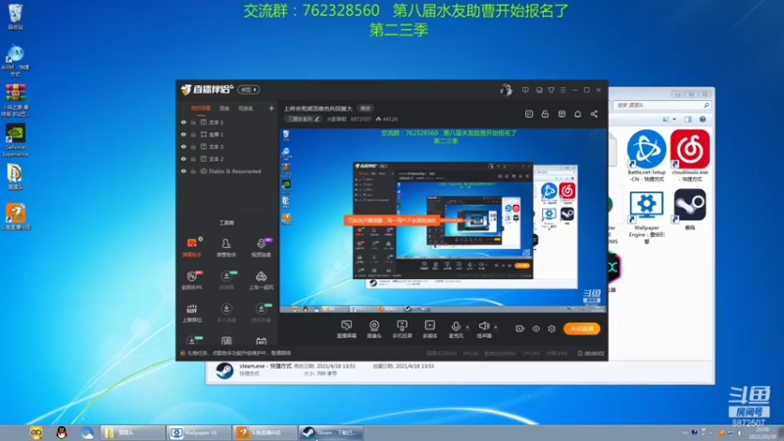Lock the 文本 3 source layer
The height and width of the screenshot is (441, 784).
193,146
